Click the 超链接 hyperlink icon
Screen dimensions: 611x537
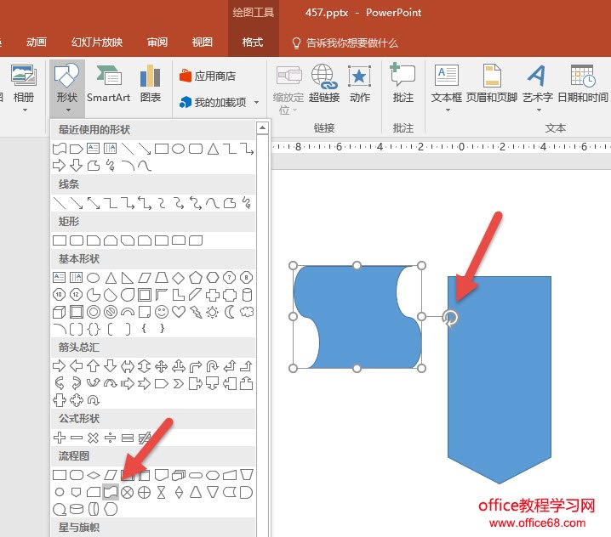pyautogui.click(x=324, y=85)
